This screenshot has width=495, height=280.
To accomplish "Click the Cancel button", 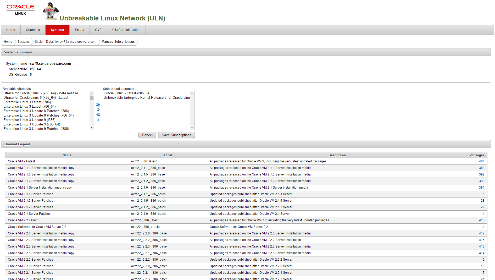I will 147,135.
